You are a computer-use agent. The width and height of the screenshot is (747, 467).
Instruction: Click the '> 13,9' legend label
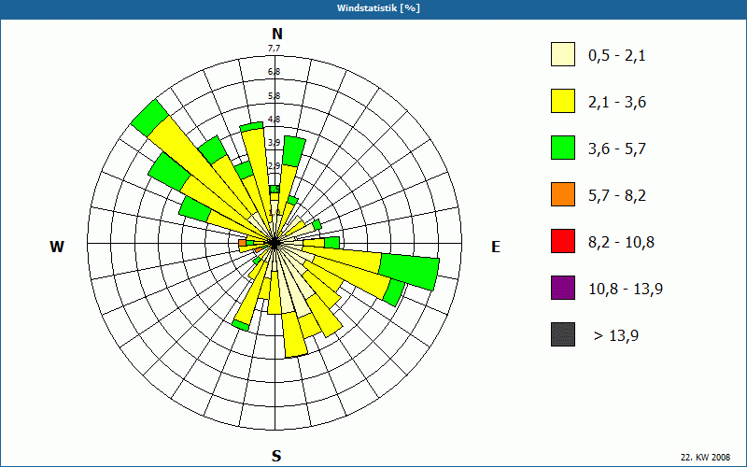[616, 336]
